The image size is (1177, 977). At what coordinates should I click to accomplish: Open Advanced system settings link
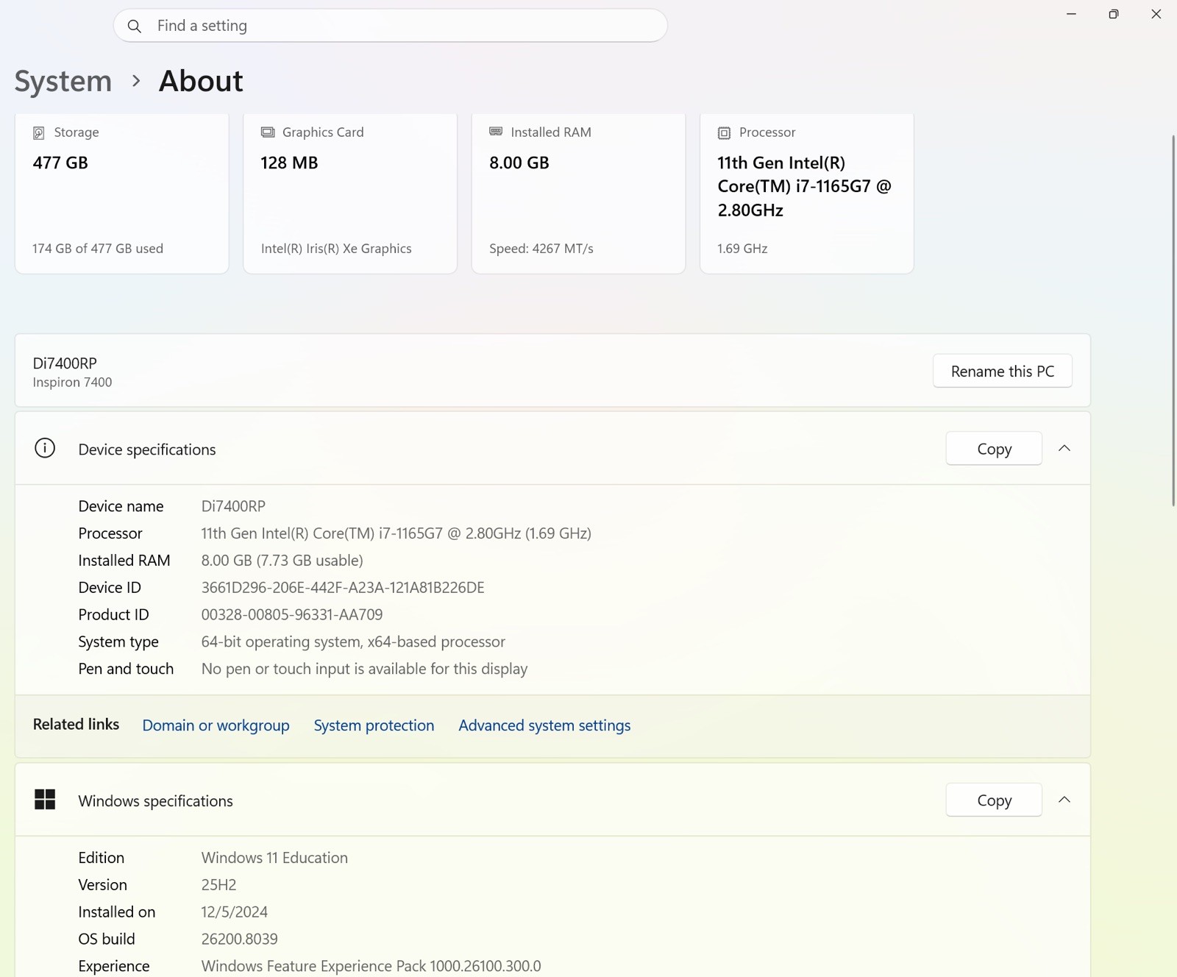pyautogui.click(x=544, y=725)
